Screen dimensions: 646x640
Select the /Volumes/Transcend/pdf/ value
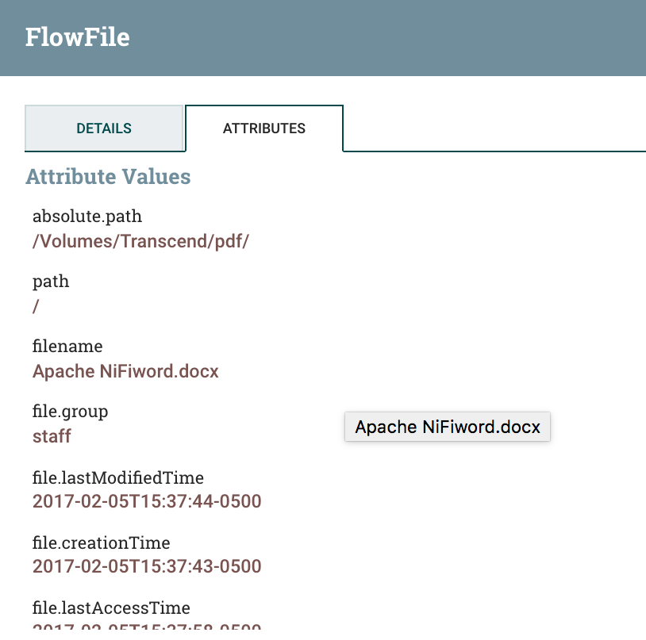(140, 241)
